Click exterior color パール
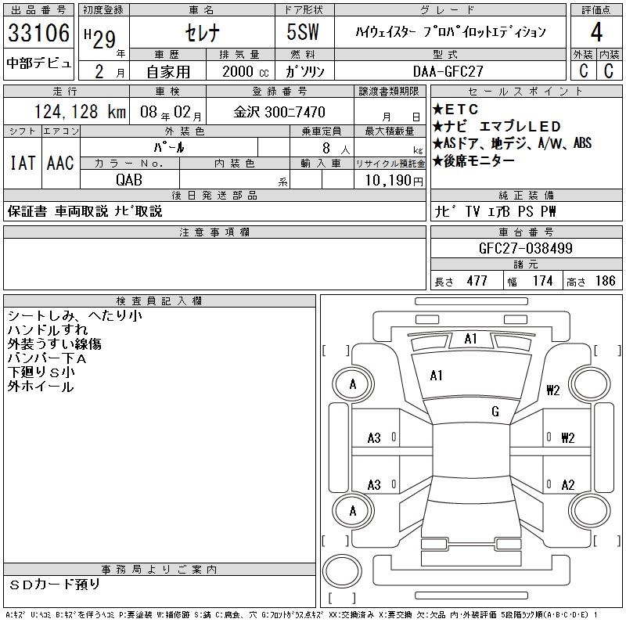626x626 pixels. [169, 147]
